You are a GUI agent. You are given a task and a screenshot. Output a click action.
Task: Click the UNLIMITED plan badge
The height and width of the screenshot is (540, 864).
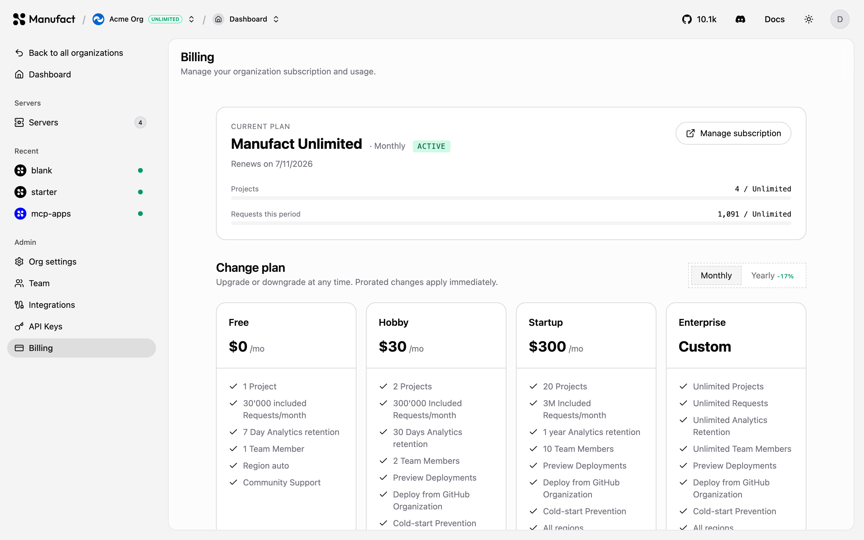165,19
